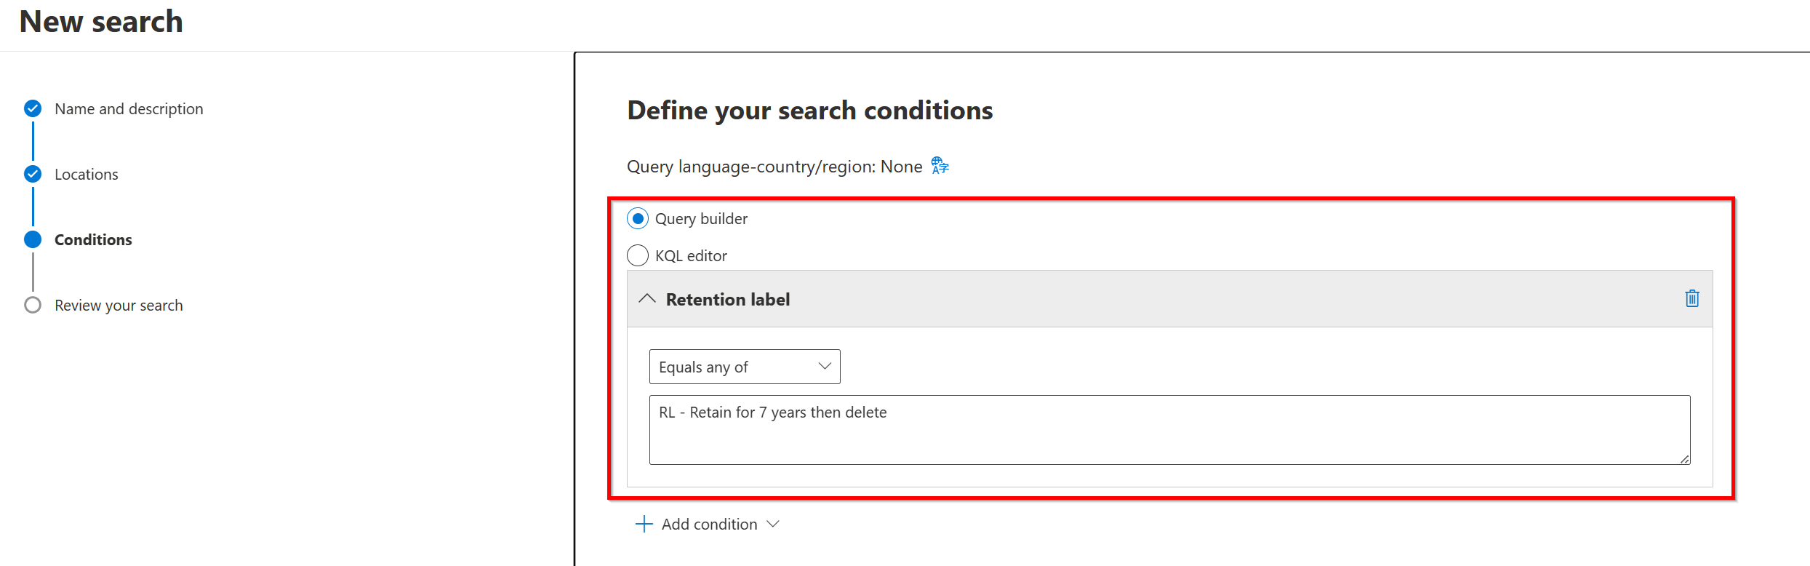Click the Retention label header title

[x=727, y=300]
